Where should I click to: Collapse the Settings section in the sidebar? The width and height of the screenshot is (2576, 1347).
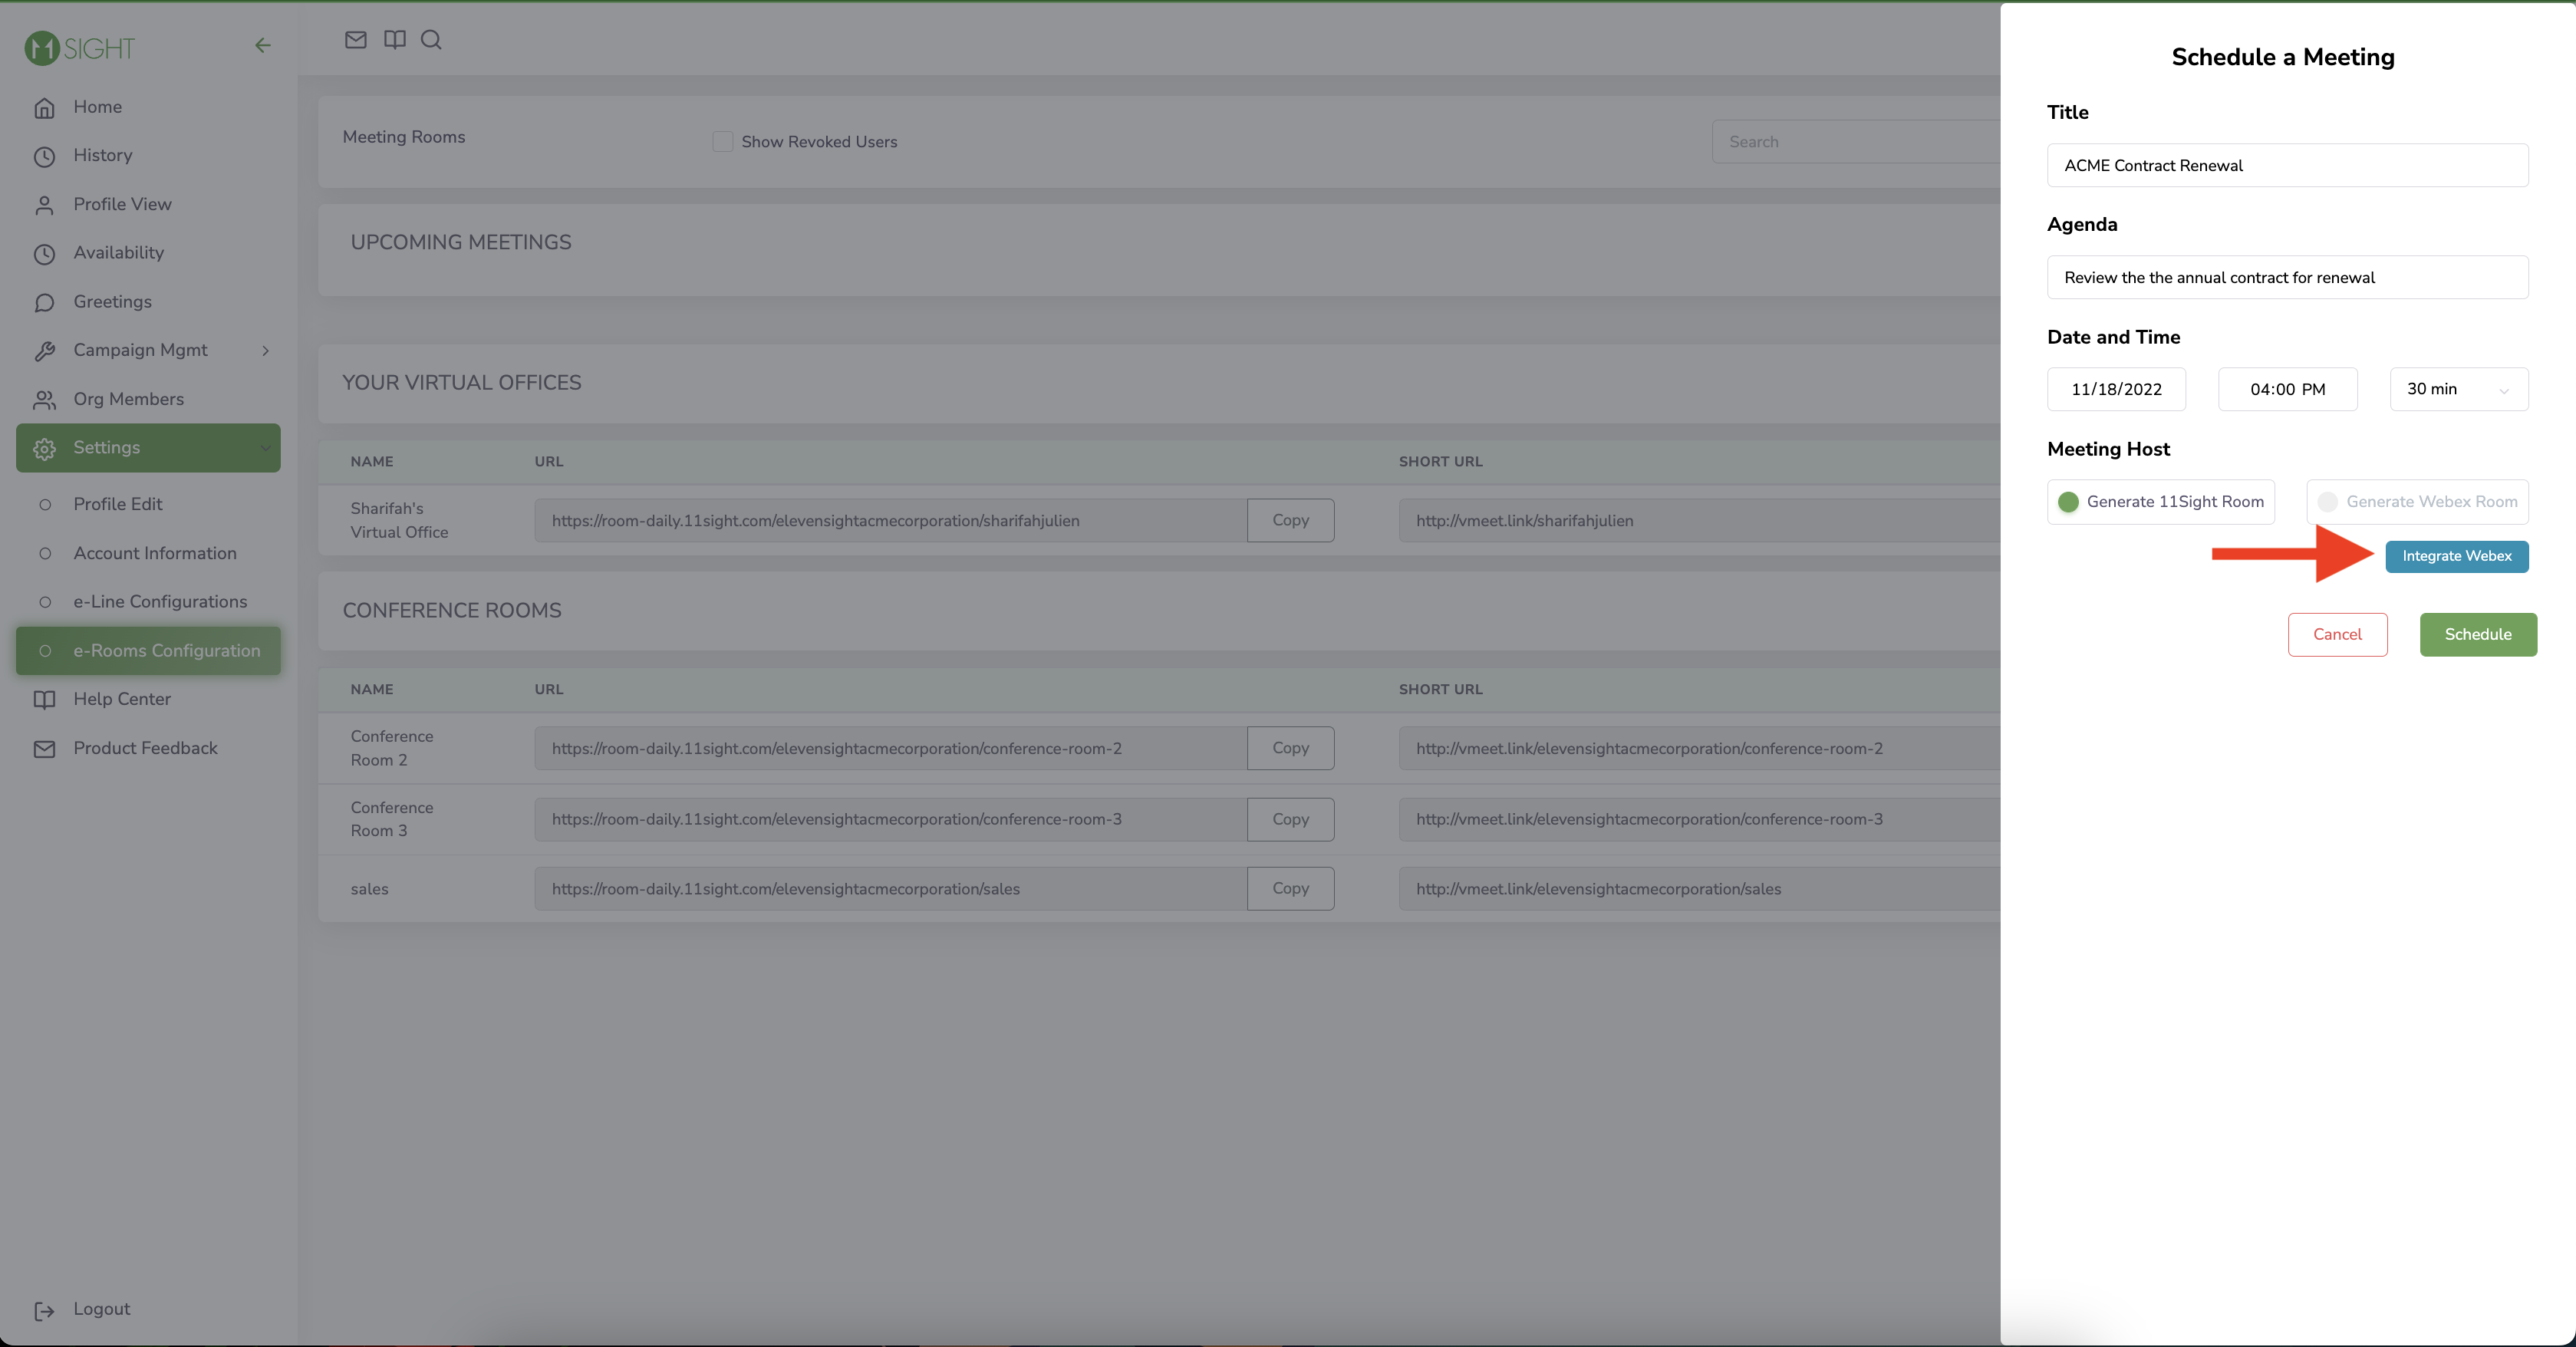265,448
